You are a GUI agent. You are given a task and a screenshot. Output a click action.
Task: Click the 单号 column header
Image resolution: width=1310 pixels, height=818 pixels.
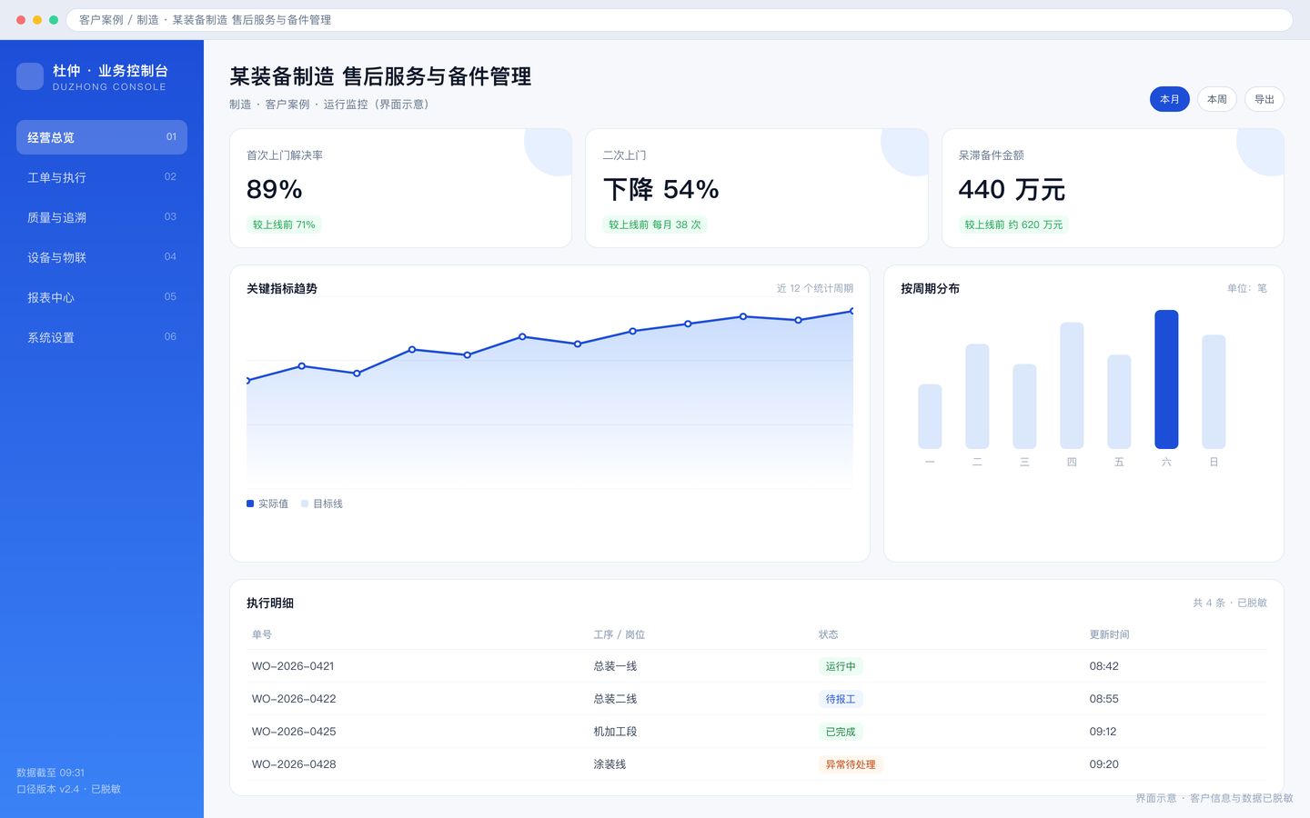262,634
